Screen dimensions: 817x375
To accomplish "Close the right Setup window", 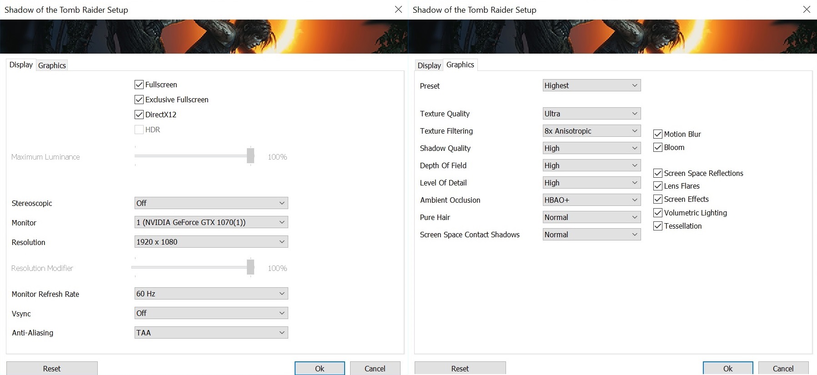I will pos(807,10).
